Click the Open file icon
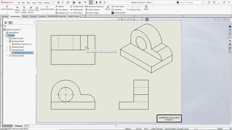The height and width of the screenshot is (130, 232). pyautogui.click(x=68, y=3)
